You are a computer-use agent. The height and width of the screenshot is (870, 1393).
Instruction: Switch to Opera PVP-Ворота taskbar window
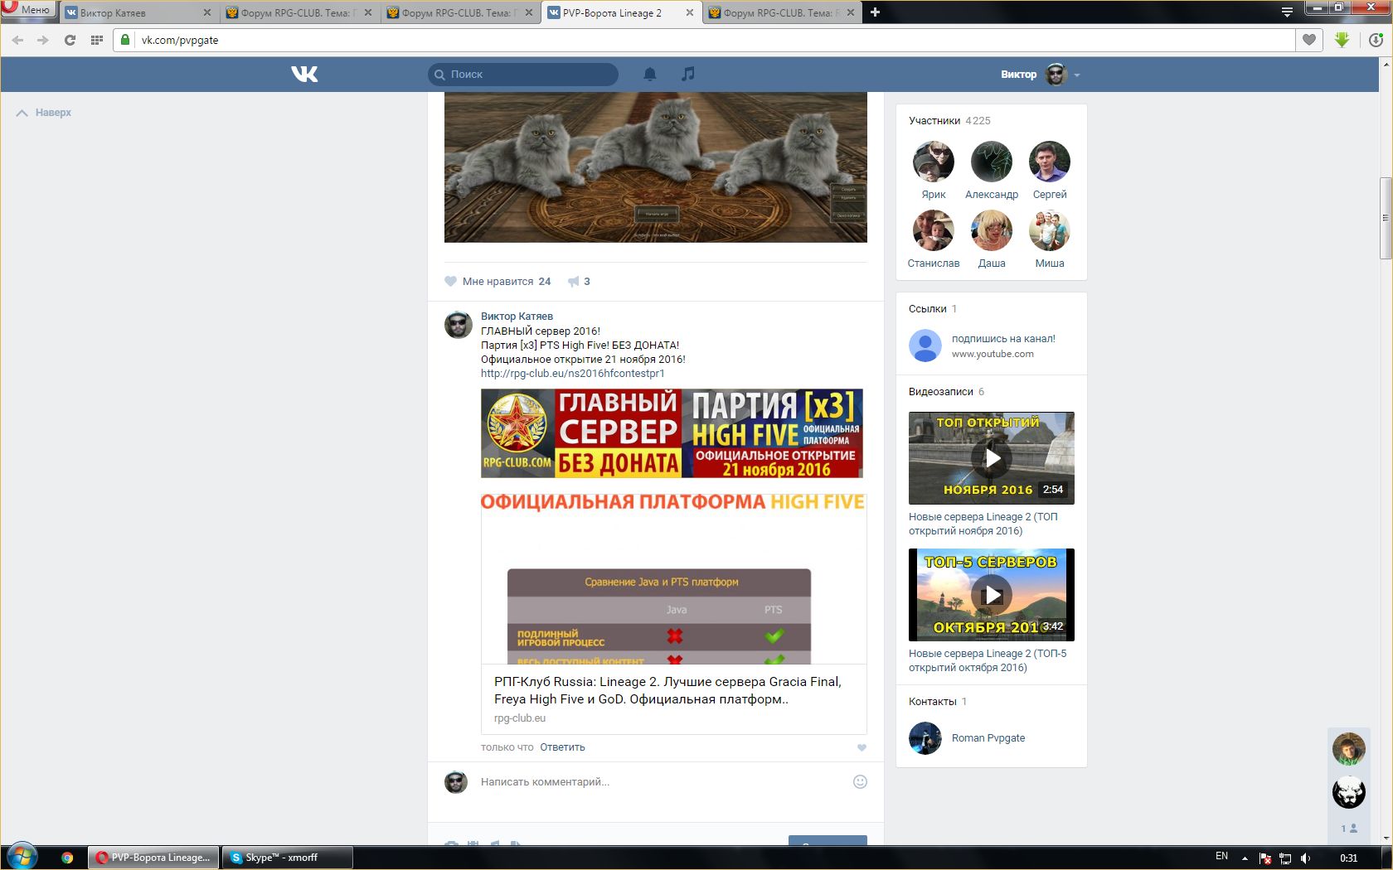[154, 858]
